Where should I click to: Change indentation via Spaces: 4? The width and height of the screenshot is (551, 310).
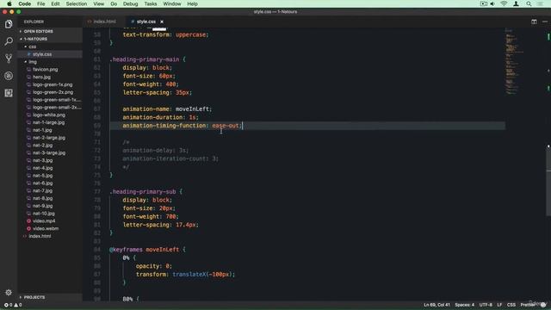(464, 305)
